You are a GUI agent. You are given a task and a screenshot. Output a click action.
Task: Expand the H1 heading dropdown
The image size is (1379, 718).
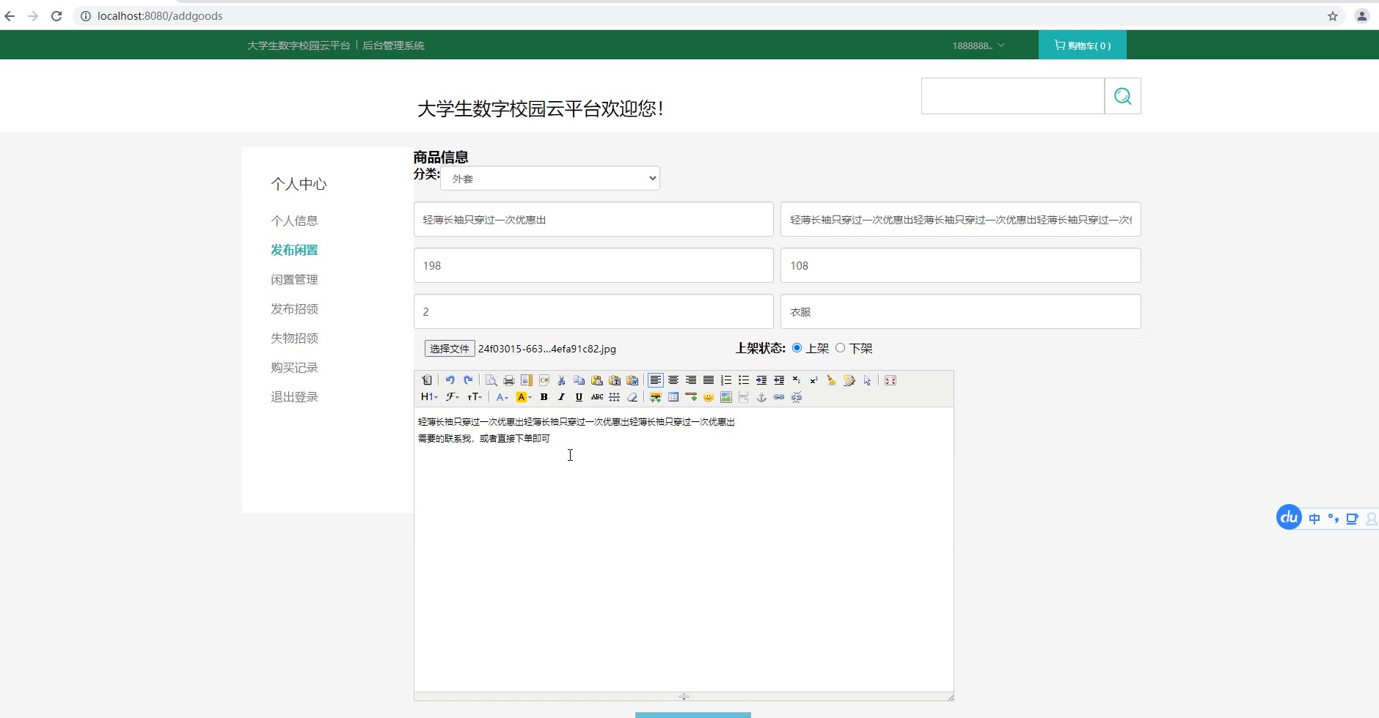point(429,397)
